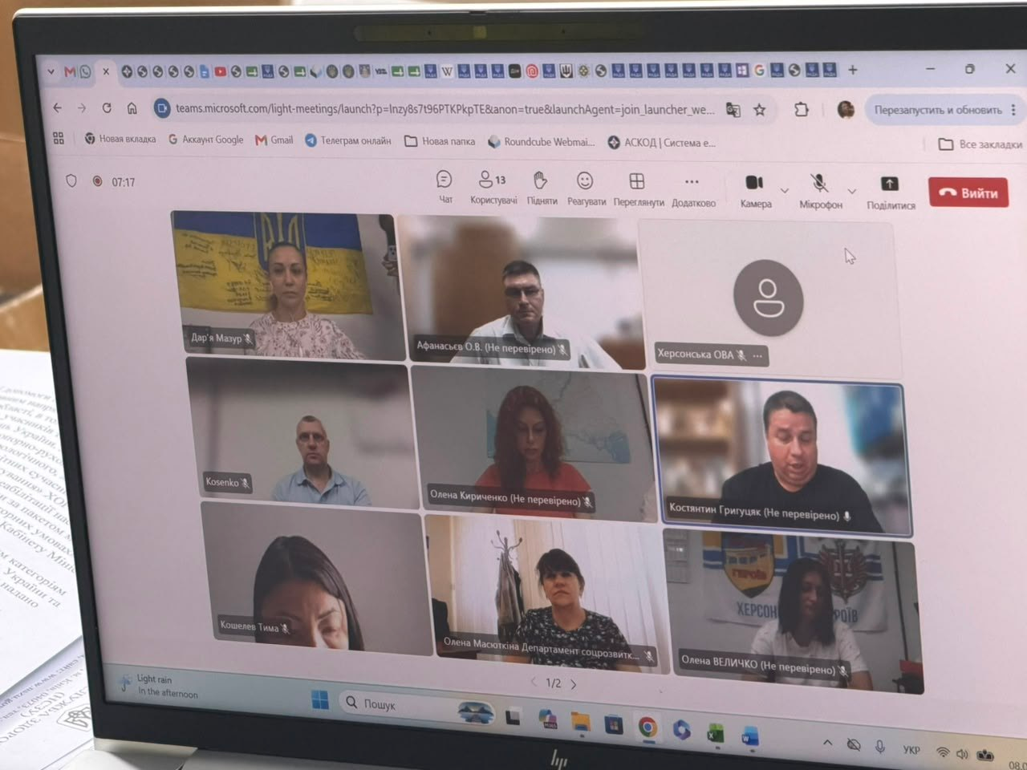
Task: Open Excel from the taskbar
Action: 715,732
